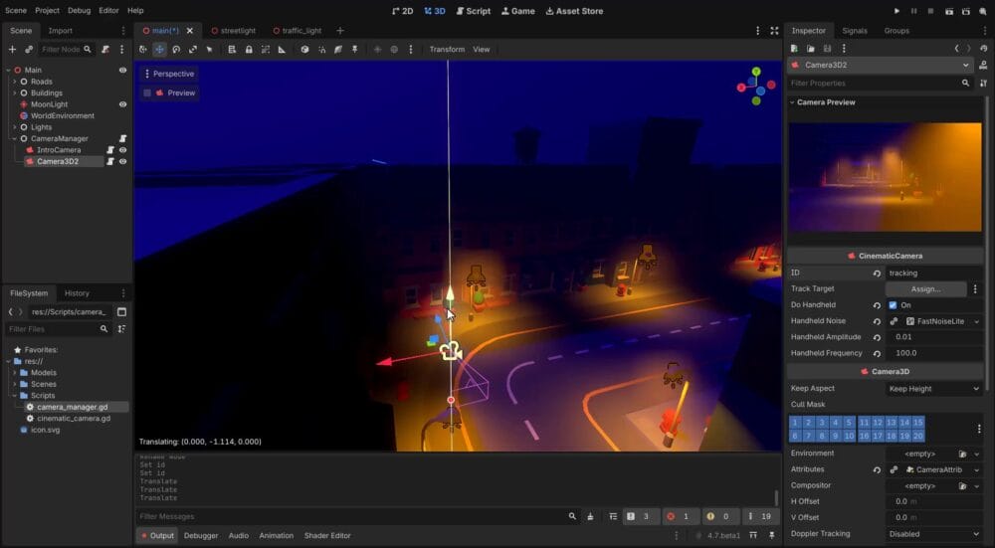Expand the Roads node in scene tree
Screen dimensions: 995x548
coord(15,82)
